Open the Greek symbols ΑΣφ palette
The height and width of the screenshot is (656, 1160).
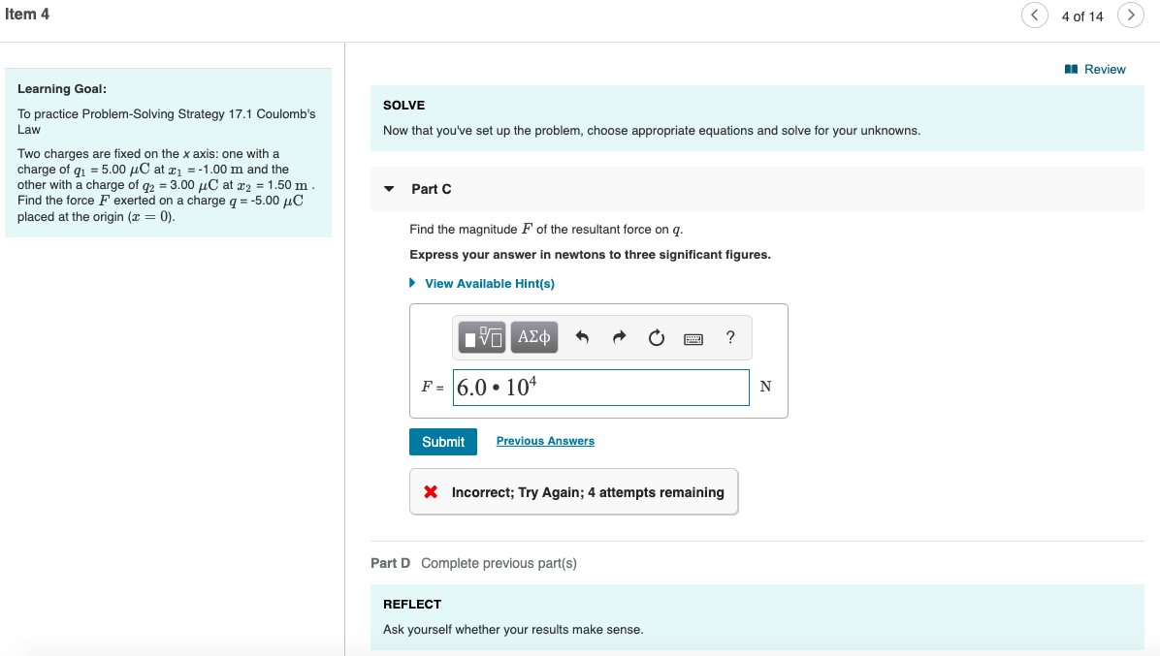point(534,337)
